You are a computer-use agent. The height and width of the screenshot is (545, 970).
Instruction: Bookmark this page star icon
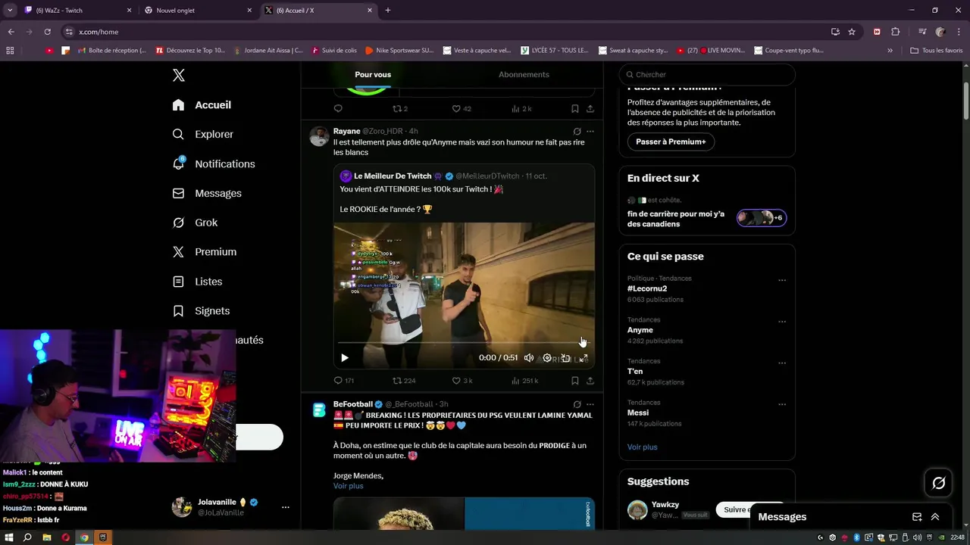tap(852, 32)
